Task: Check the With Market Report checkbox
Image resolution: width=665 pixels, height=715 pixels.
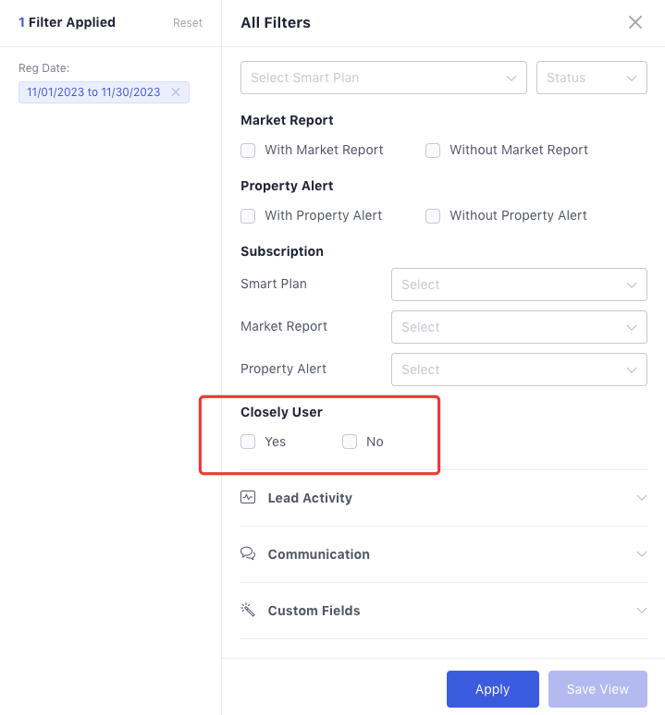Action: tap(248, 150)
